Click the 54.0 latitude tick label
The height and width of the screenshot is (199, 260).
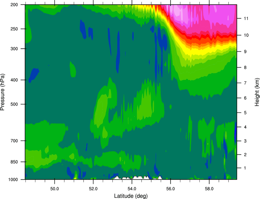point(132,189)
